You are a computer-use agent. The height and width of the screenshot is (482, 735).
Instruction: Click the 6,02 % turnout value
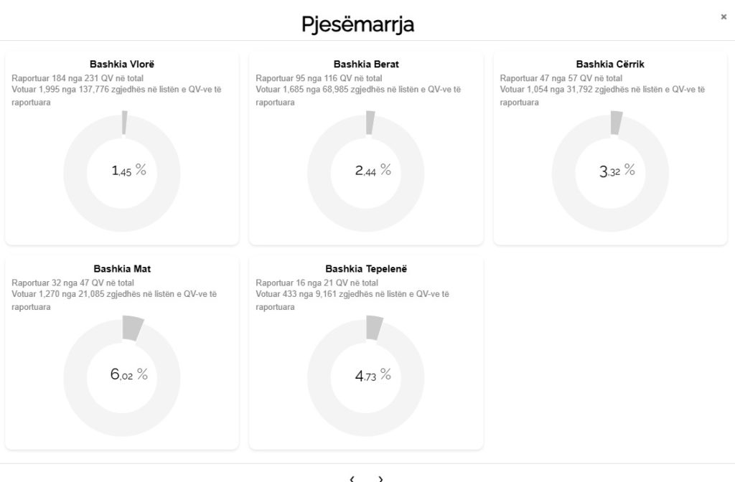point(128,374)
